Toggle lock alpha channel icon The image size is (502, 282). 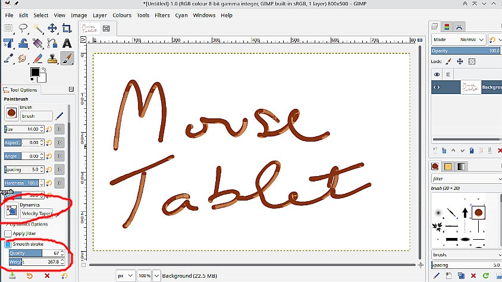coord(472,61)
